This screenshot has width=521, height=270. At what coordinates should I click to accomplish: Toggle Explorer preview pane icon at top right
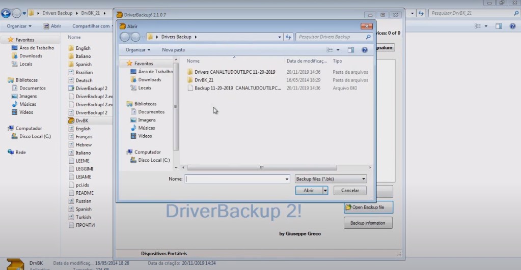(499, 26)
